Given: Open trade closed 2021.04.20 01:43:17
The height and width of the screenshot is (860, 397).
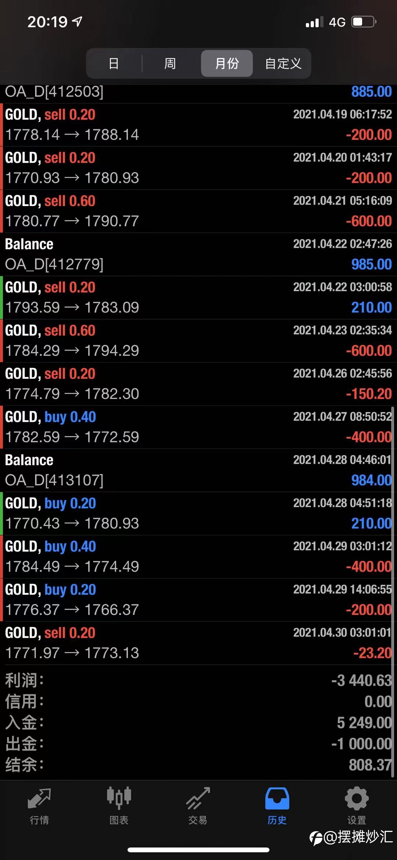Looking at the screenshot, I should (x=198, y=168).
